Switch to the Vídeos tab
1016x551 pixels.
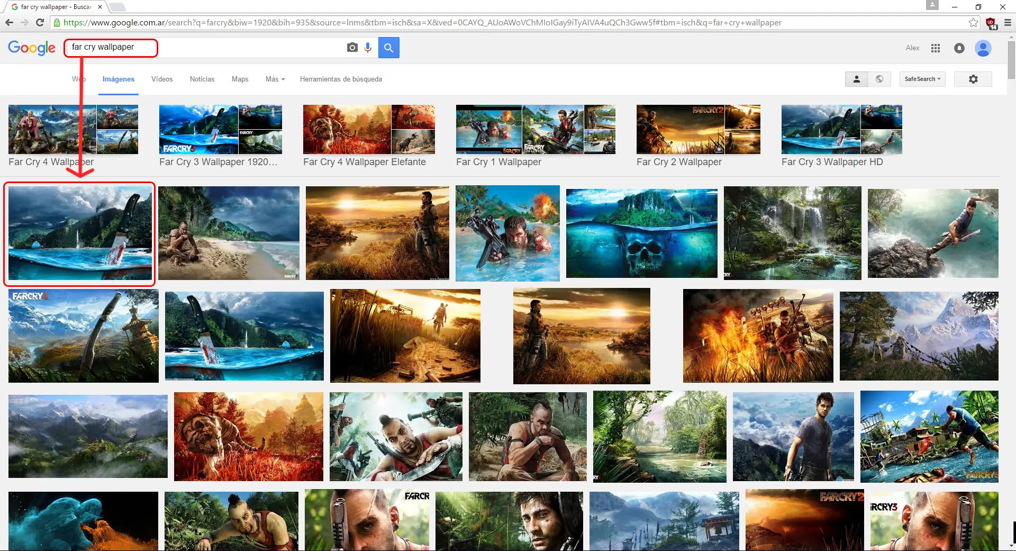click(162, 79)
